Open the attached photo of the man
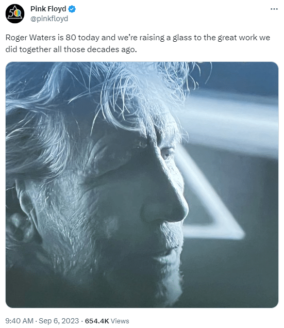Viewport: 284px width, 328px height. (142, 185)
